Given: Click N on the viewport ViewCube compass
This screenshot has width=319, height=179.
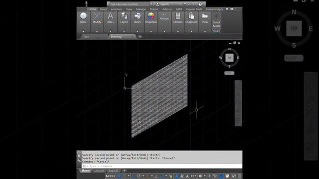Looking at the screenshot, I should [229, 49].
